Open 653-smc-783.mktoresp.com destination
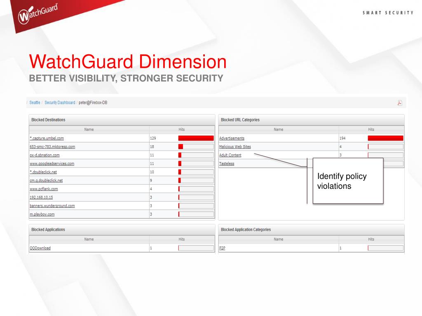Image resolution: width=422 pixels, height=316 pixels. click(52, 147)
